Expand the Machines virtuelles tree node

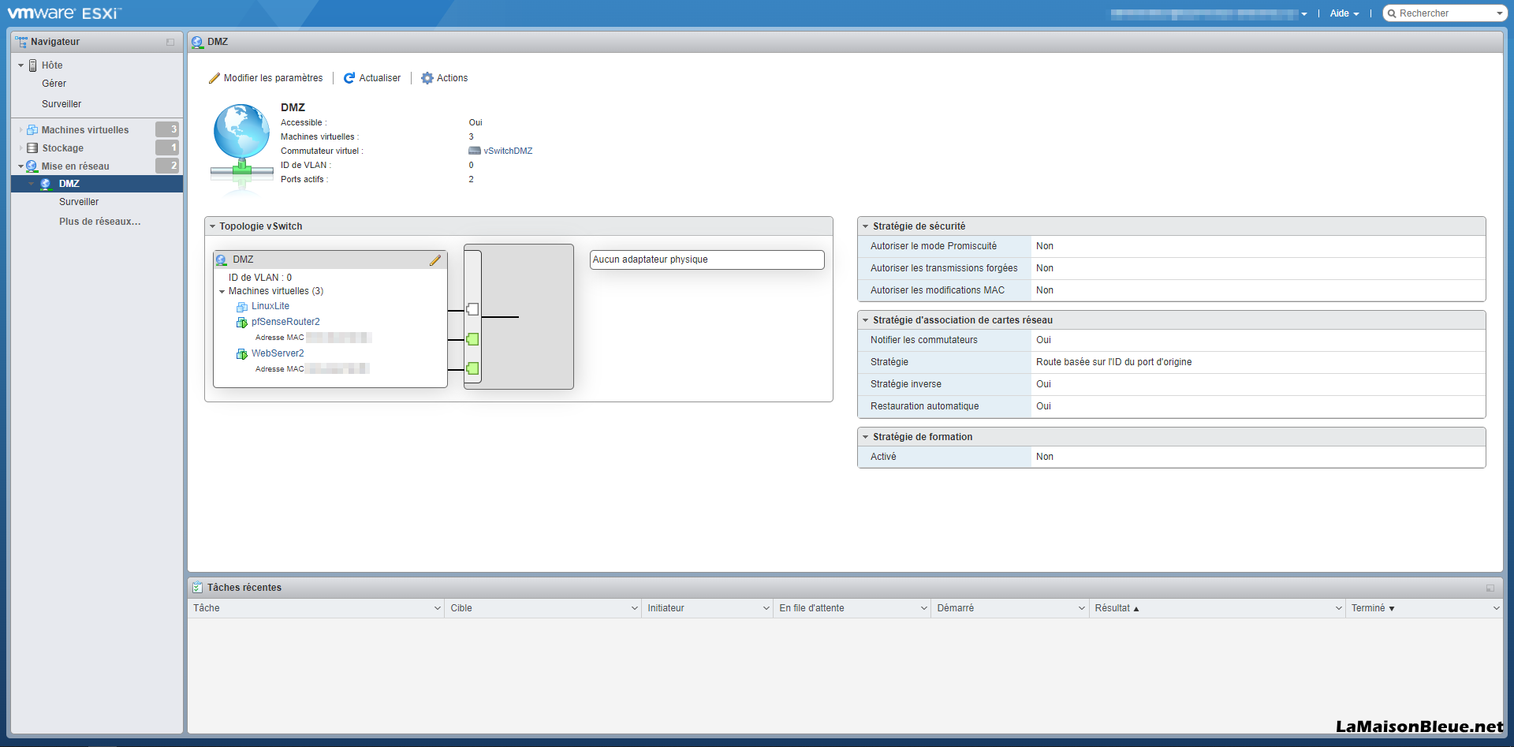pyautogui.click(x=21, y=130)
